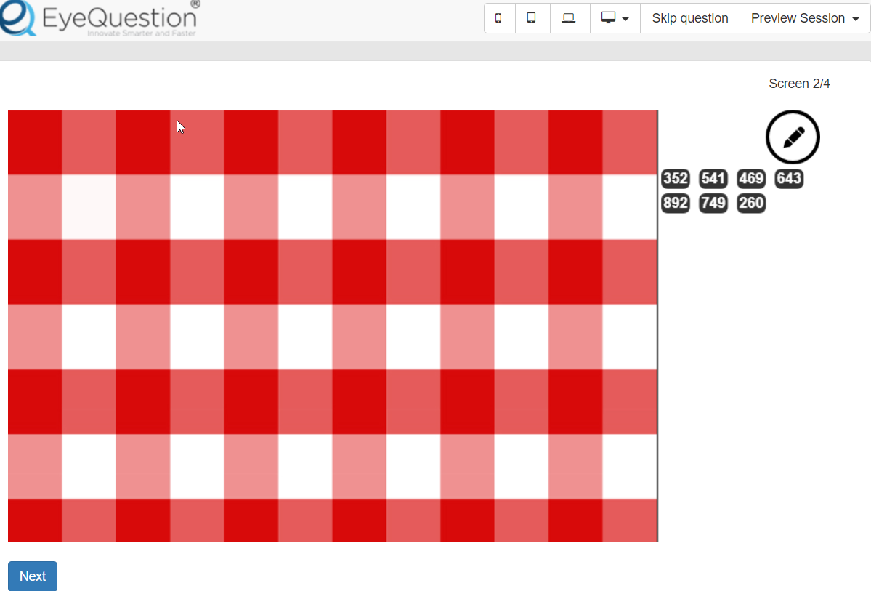
Task: Select sample code 892
Action: click(x=676, y=203)
